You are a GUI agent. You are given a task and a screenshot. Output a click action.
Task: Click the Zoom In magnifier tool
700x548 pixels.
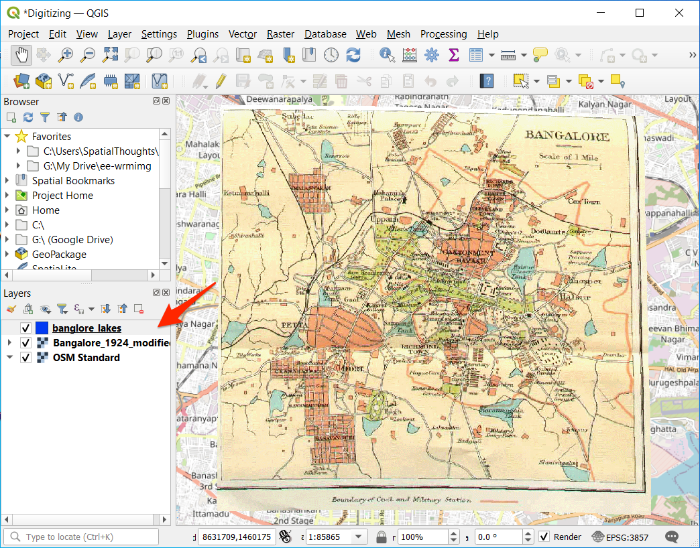66,55
